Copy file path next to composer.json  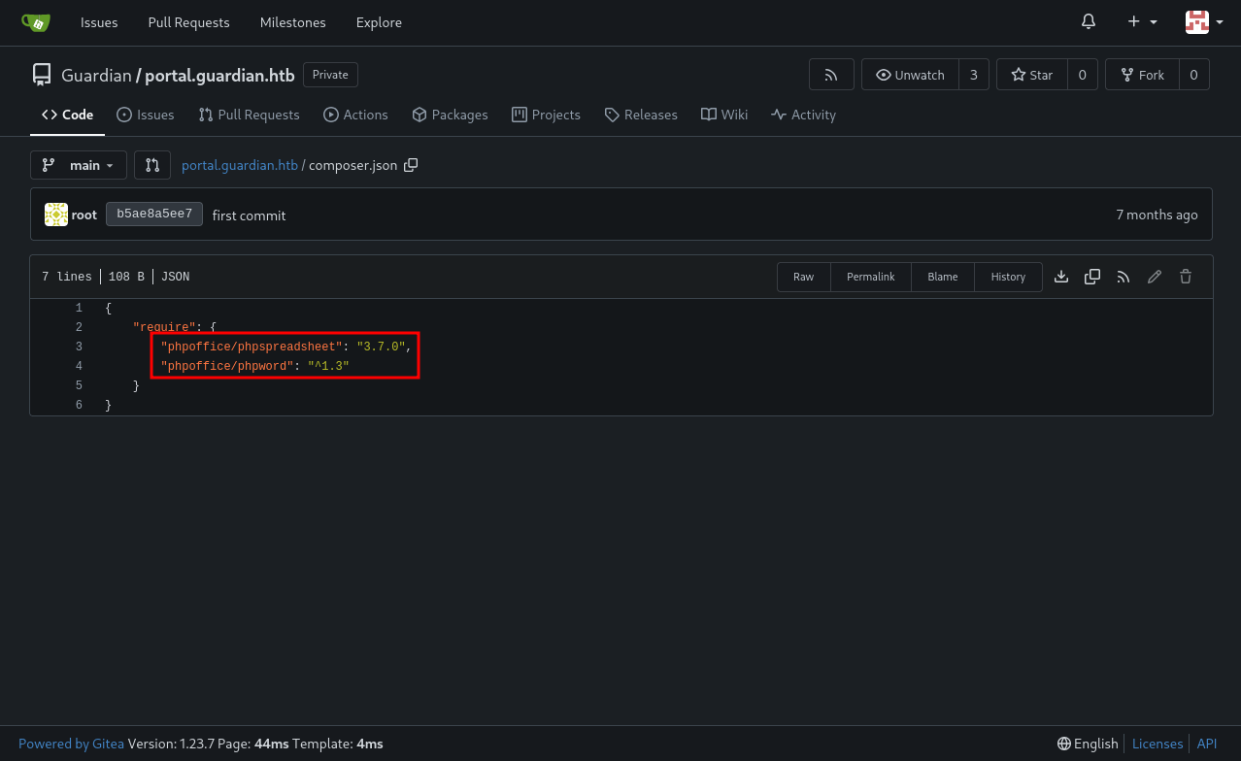(411, 165)
